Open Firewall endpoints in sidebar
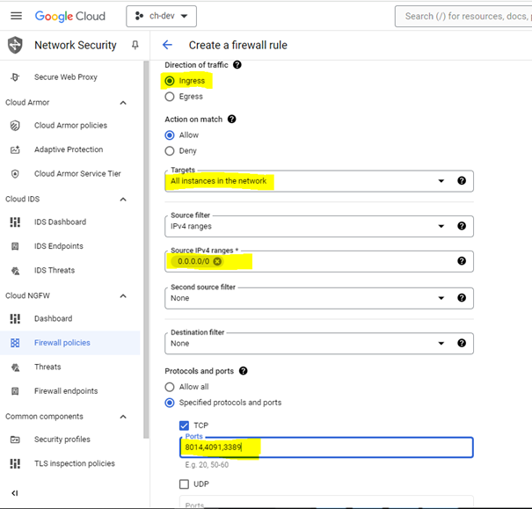This screenshot has height=509, width=532. [66, 391]
